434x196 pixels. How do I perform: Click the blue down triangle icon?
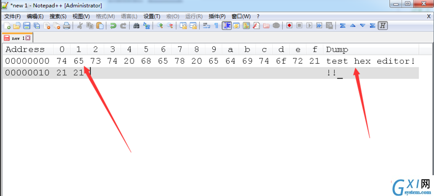click(363, 26)
